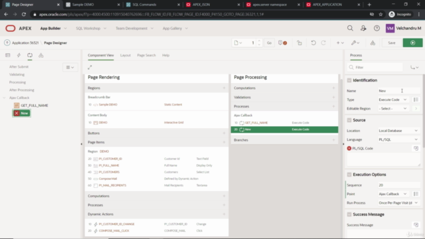Click the Go button
The image size is (425, 239).
(x=269, y=42)
